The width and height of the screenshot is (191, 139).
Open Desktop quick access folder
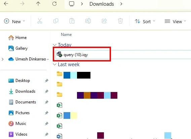click(19, 81)
